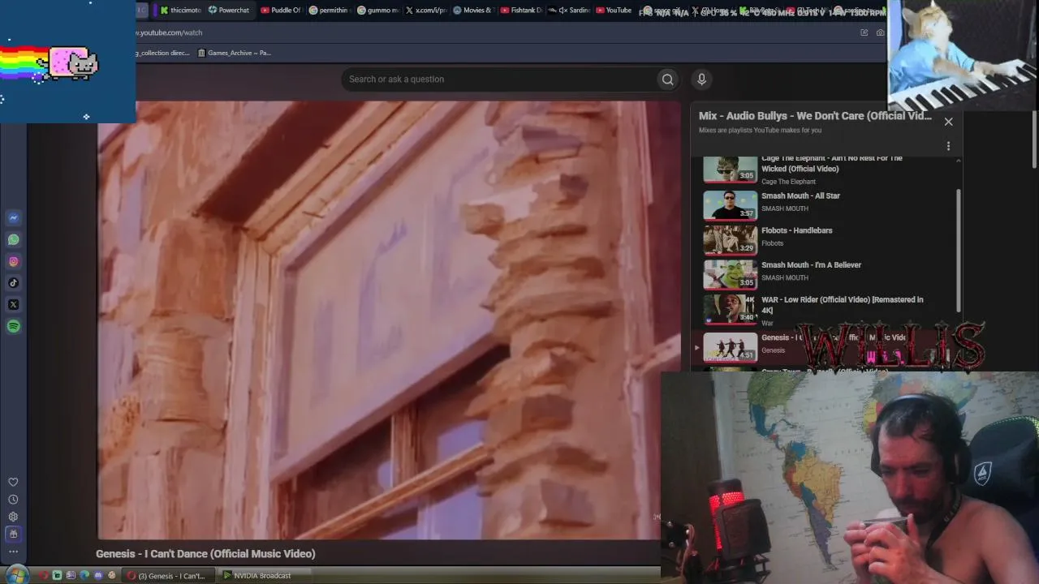Open 'Smash Mouth - All Star' title
The width and height of the screenshot is (1039, 584).
pos(800,196)
